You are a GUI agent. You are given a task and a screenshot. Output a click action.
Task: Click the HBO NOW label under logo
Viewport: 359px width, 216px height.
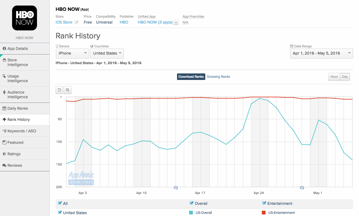25,38
